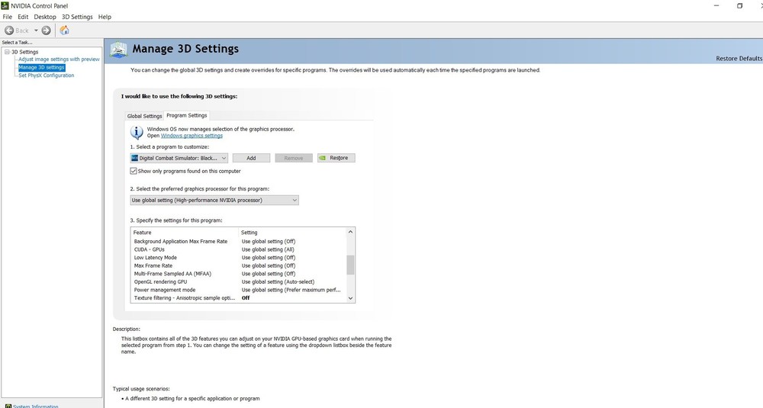Image resolution: width=763 pixels, height=408 pixels.
Task: Click the Forward arrow icon
Action: click(47, 31)
